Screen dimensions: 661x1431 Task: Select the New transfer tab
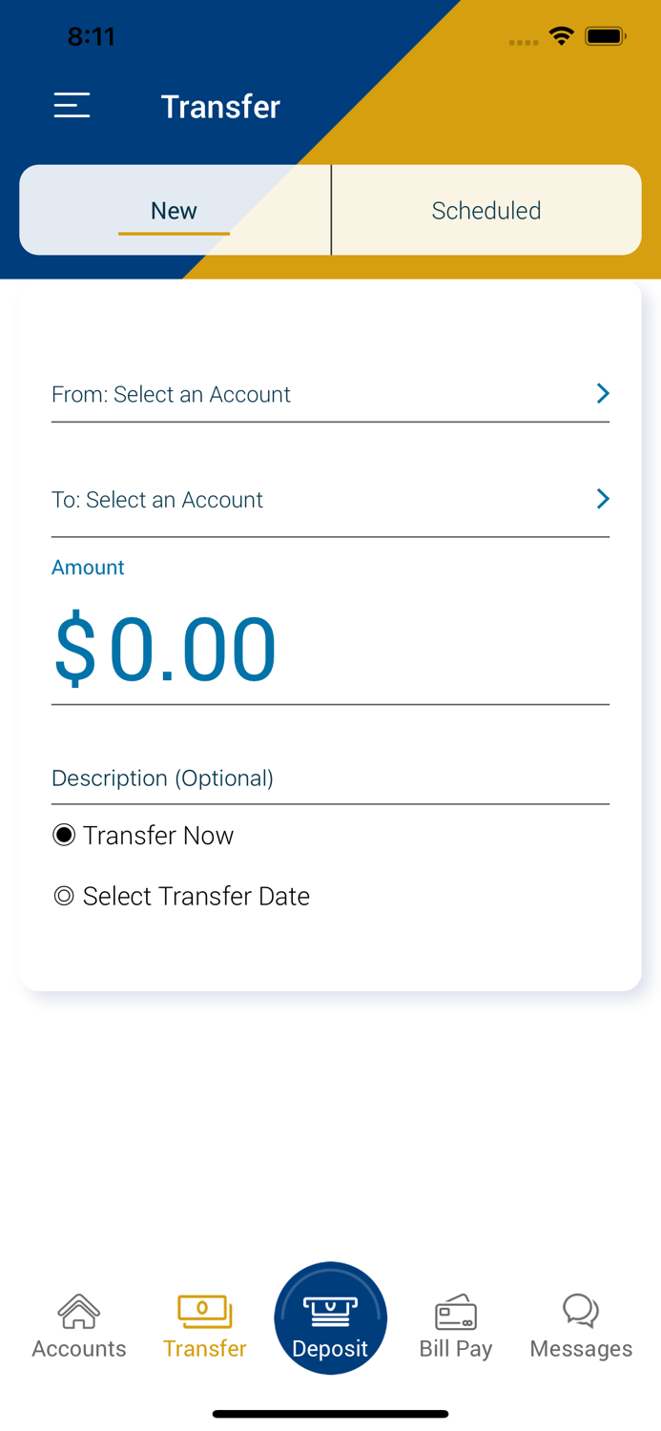pos(175,210)
